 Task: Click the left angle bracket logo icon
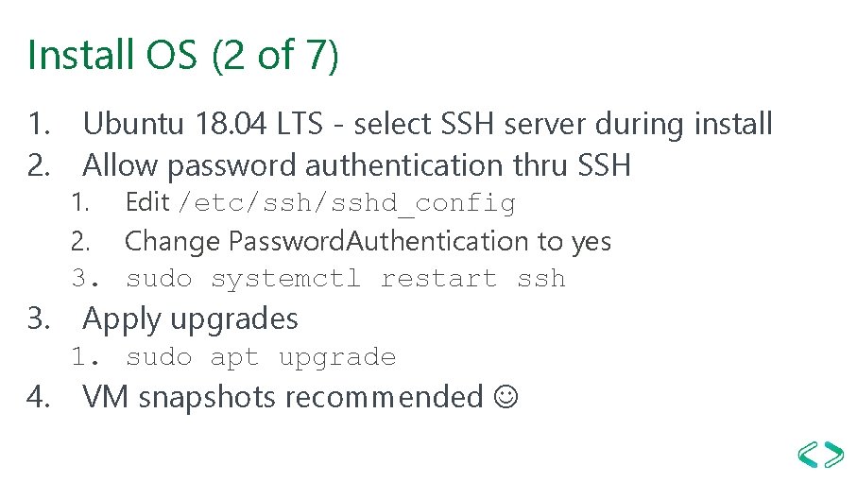[809, 455]
